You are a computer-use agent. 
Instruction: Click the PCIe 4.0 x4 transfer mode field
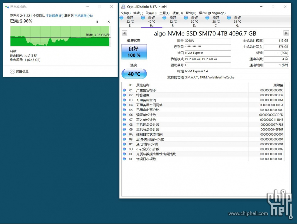click(208, 59)
